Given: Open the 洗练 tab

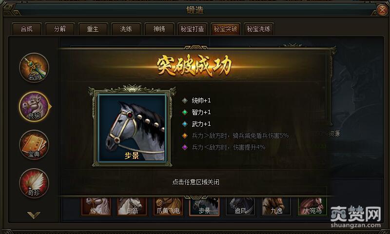Looking at the screenshot, I should (126, 29).
